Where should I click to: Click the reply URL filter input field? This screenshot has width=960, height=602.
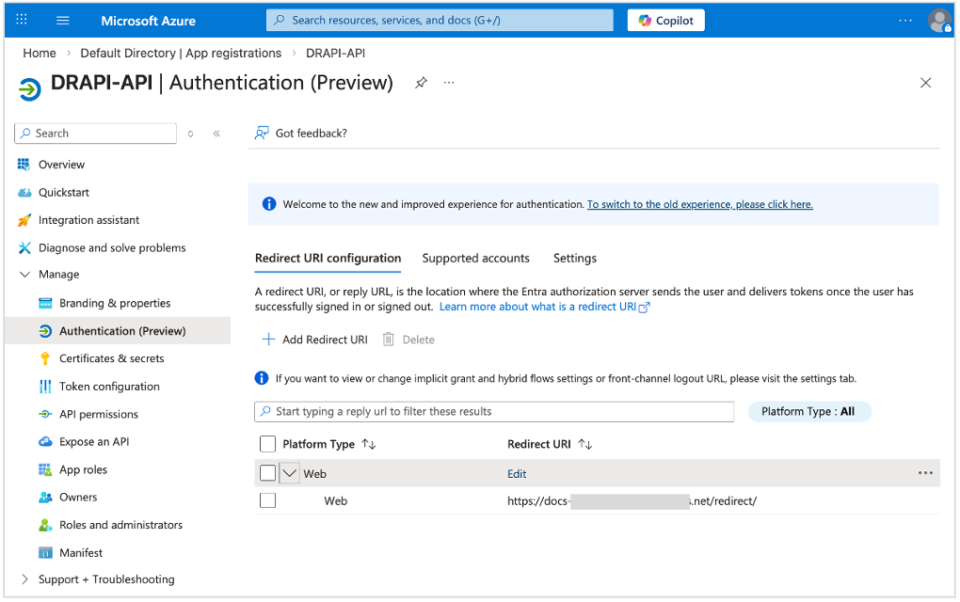pos(494,411)
